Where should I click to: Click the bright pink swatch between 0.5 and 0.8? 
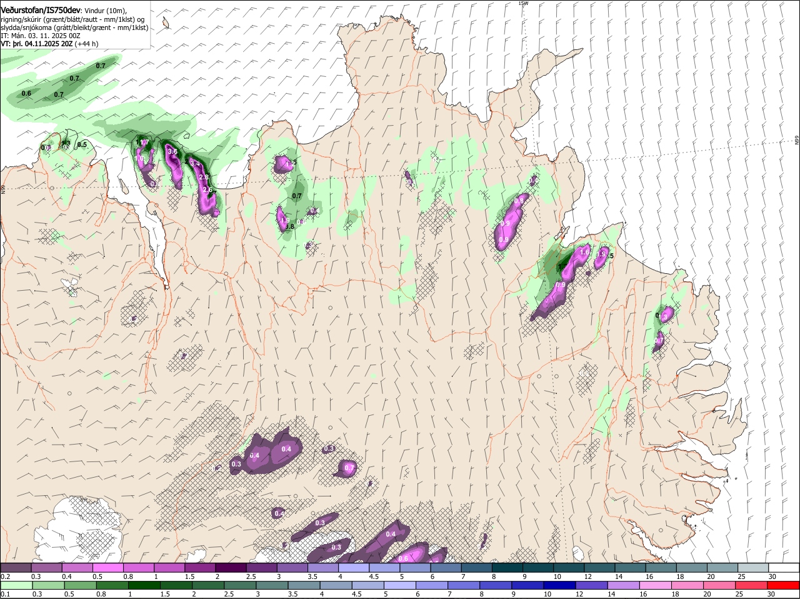click(x=108, y=567)
